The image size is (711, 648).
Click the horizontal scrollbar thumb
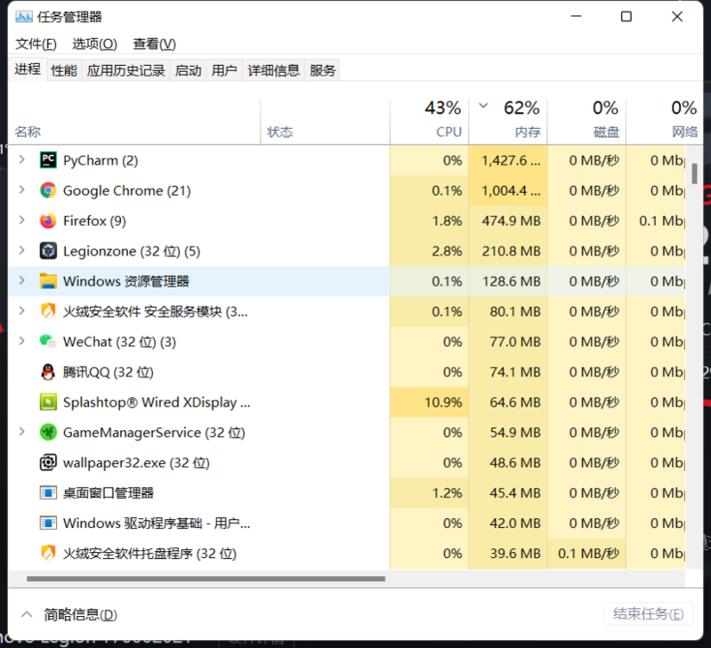click(205, 579)
